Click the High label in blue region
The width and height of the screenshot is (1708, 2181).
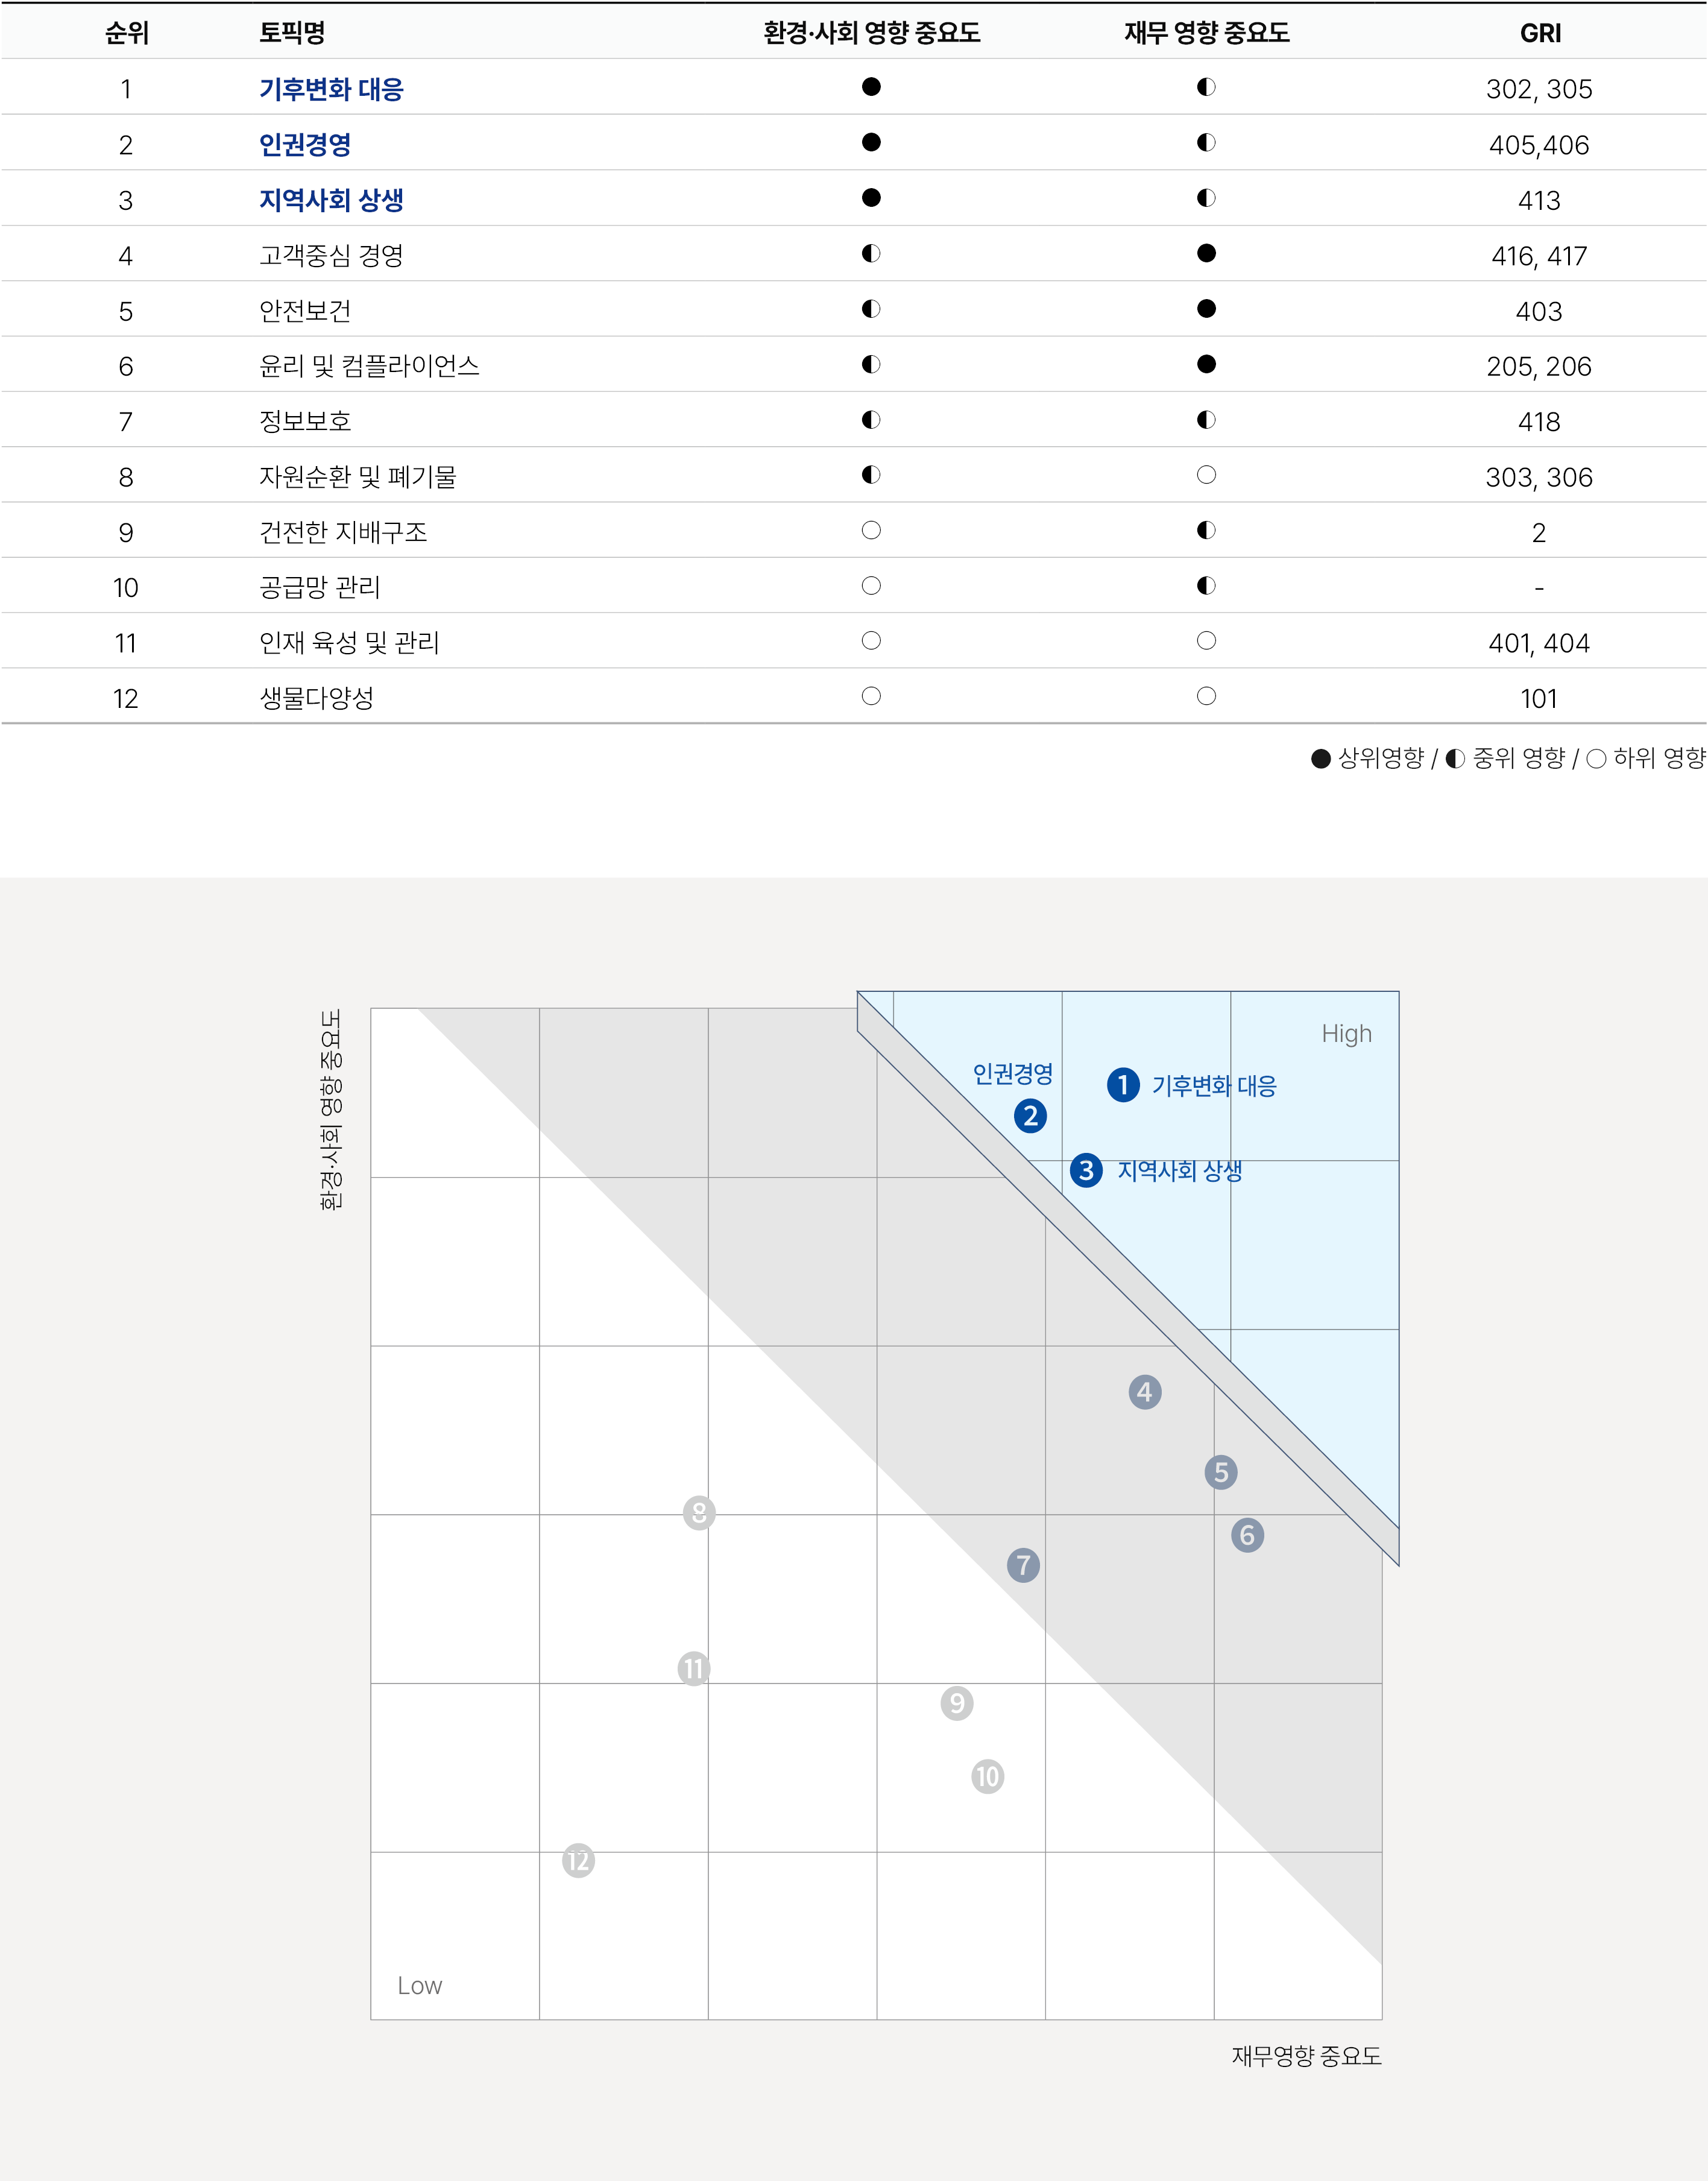pos(1346,1034)
